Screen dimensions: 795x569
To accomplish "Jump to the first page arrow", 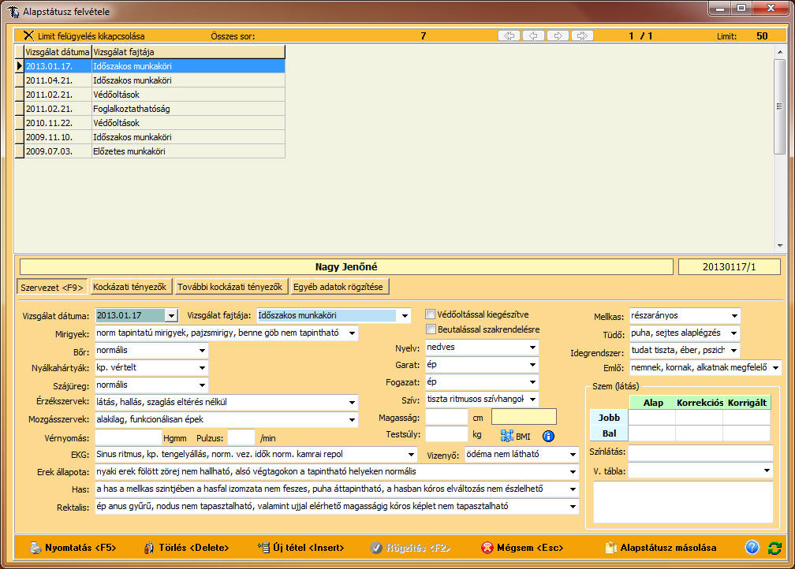I will (509, 35).
